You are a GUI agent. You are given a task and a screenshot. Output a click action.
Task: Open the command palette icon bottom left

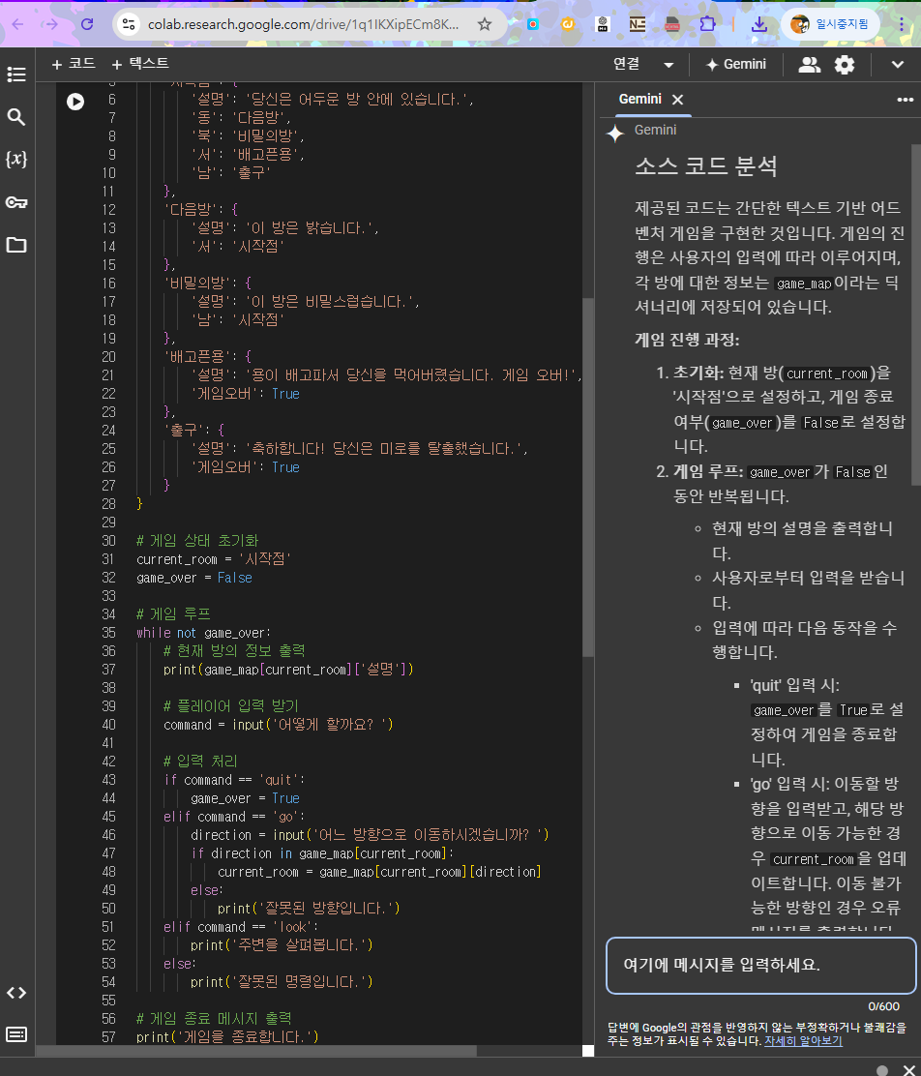15,1034
